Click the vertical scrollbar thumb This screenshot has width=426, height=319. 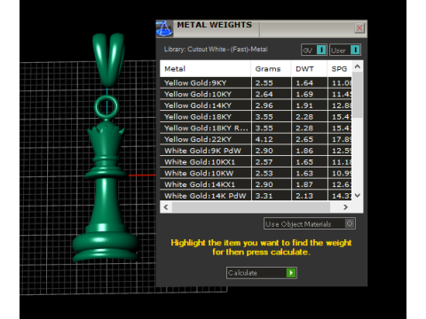click(358, 95)
